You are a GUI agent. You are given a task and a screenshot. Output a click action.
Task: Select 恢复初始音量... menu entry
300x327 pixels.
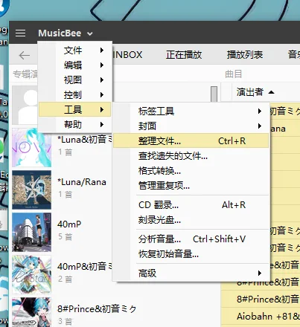coord(191,254)
